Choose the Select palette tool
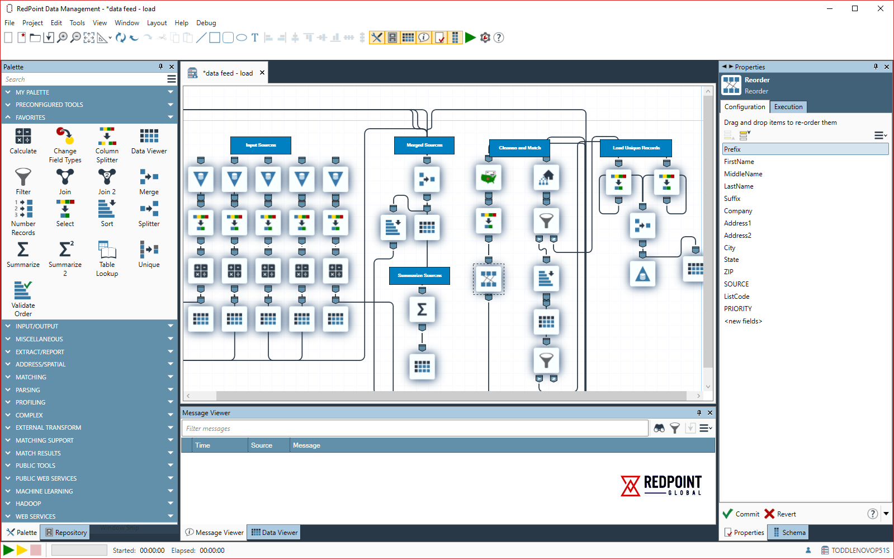894x559 pixels. 65,214
